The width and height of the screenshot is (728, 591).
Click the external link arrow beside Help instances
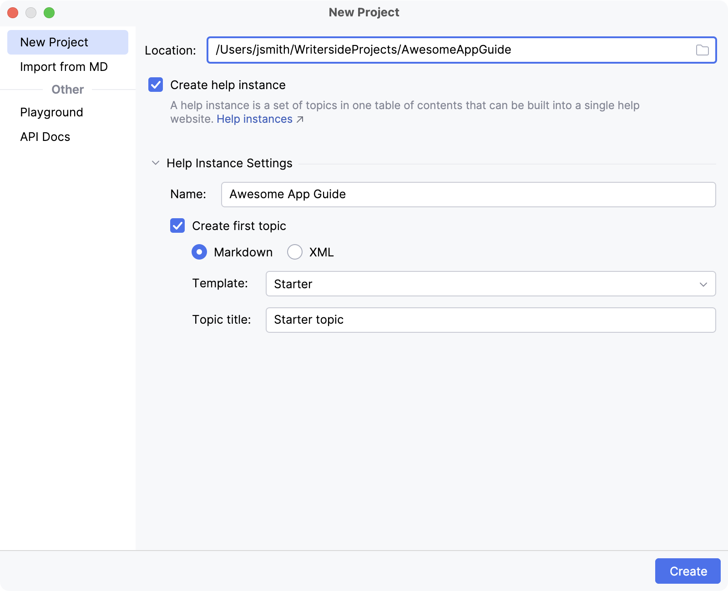point(300,120)
